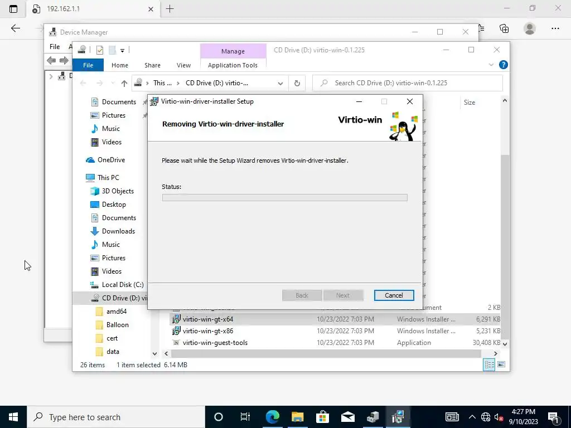Click Back arrow in Device Manager toolbar
The height and width of the screenshot is (428, 571).
point(51,60)
